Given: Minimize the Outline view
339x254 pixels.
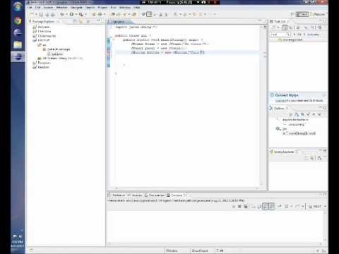Looking at the screenshot, I should click(321, 107).
